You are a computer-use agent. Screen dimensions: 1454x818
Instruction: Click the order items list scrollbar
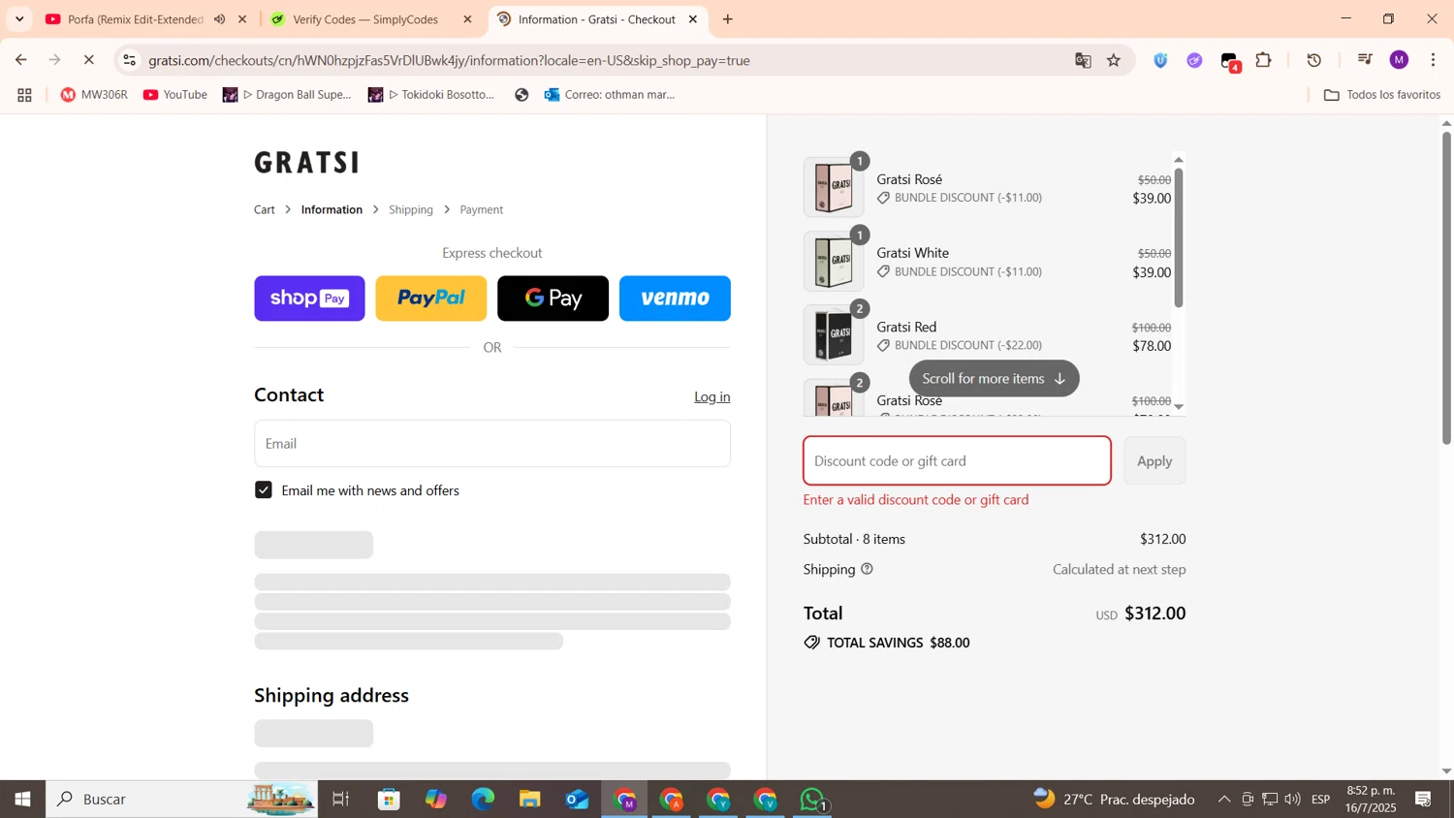coord(1179,237)
